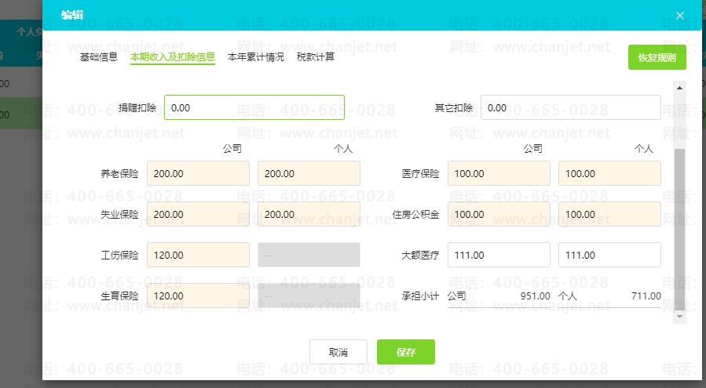Edit 大额医疗 company amount field

pos(499,255)
